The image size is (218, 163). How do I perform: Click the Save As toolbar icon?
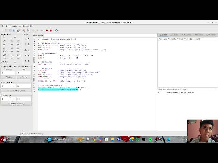tap(14, 30)
